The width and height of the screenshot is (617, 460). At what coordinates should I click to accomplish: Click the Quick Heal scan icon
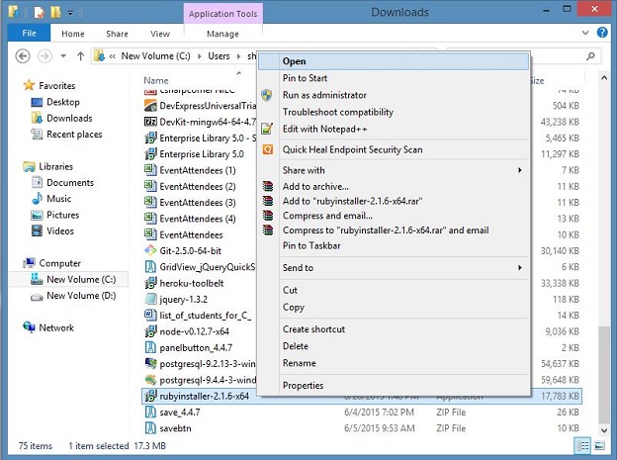[268, 149]
